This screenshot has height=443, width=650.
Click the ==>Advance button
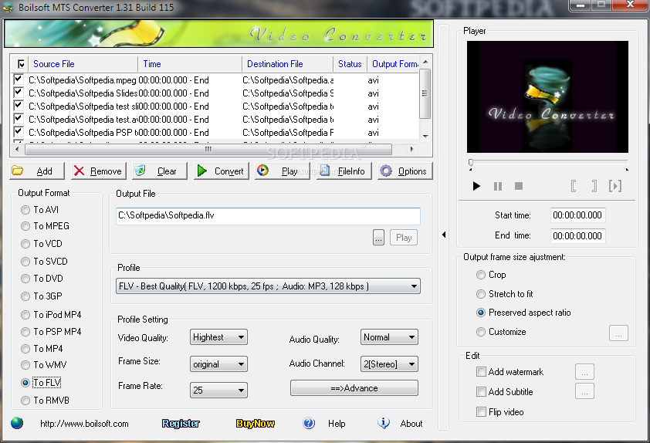tap(354, 388)
